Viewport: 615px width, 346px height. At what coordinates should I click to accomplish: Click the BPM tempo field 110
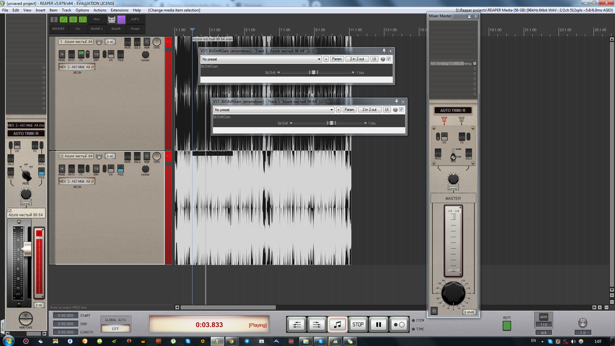tap(544, 325)
